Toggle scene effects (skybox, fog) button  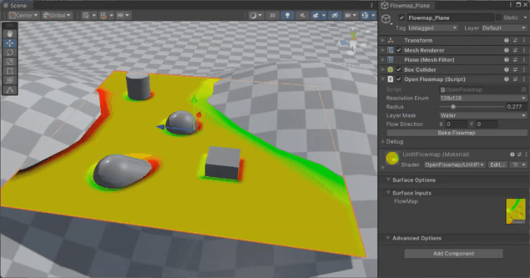[315, 15]
